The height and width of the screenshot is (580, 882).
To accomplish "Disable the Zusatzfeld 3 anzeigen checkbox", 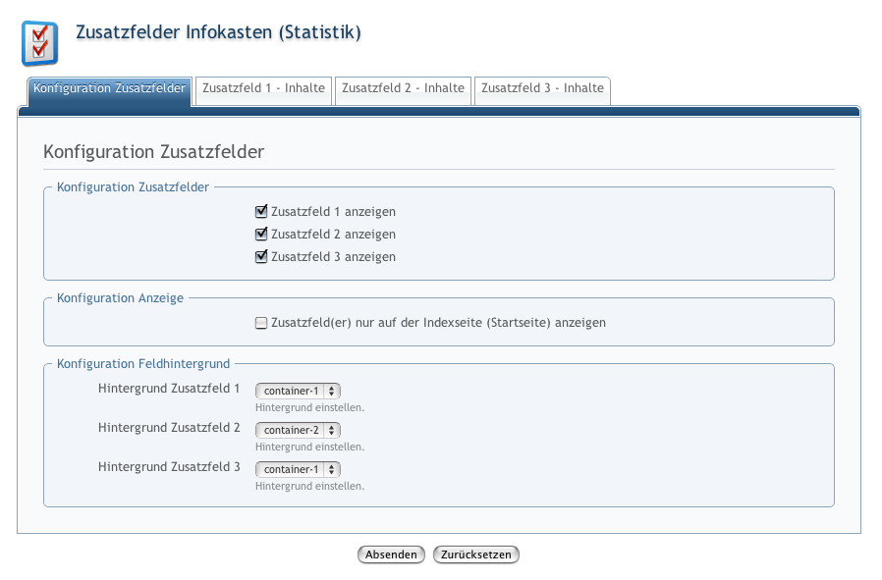I will 261,257.
